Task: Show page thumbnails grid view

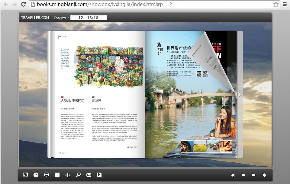Action: coord(57,175)
